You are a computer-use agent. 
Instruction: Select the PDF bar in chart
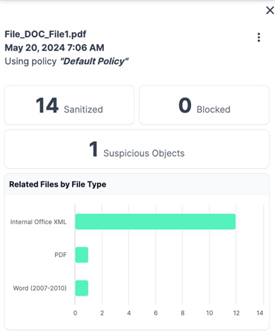[82, 255]
